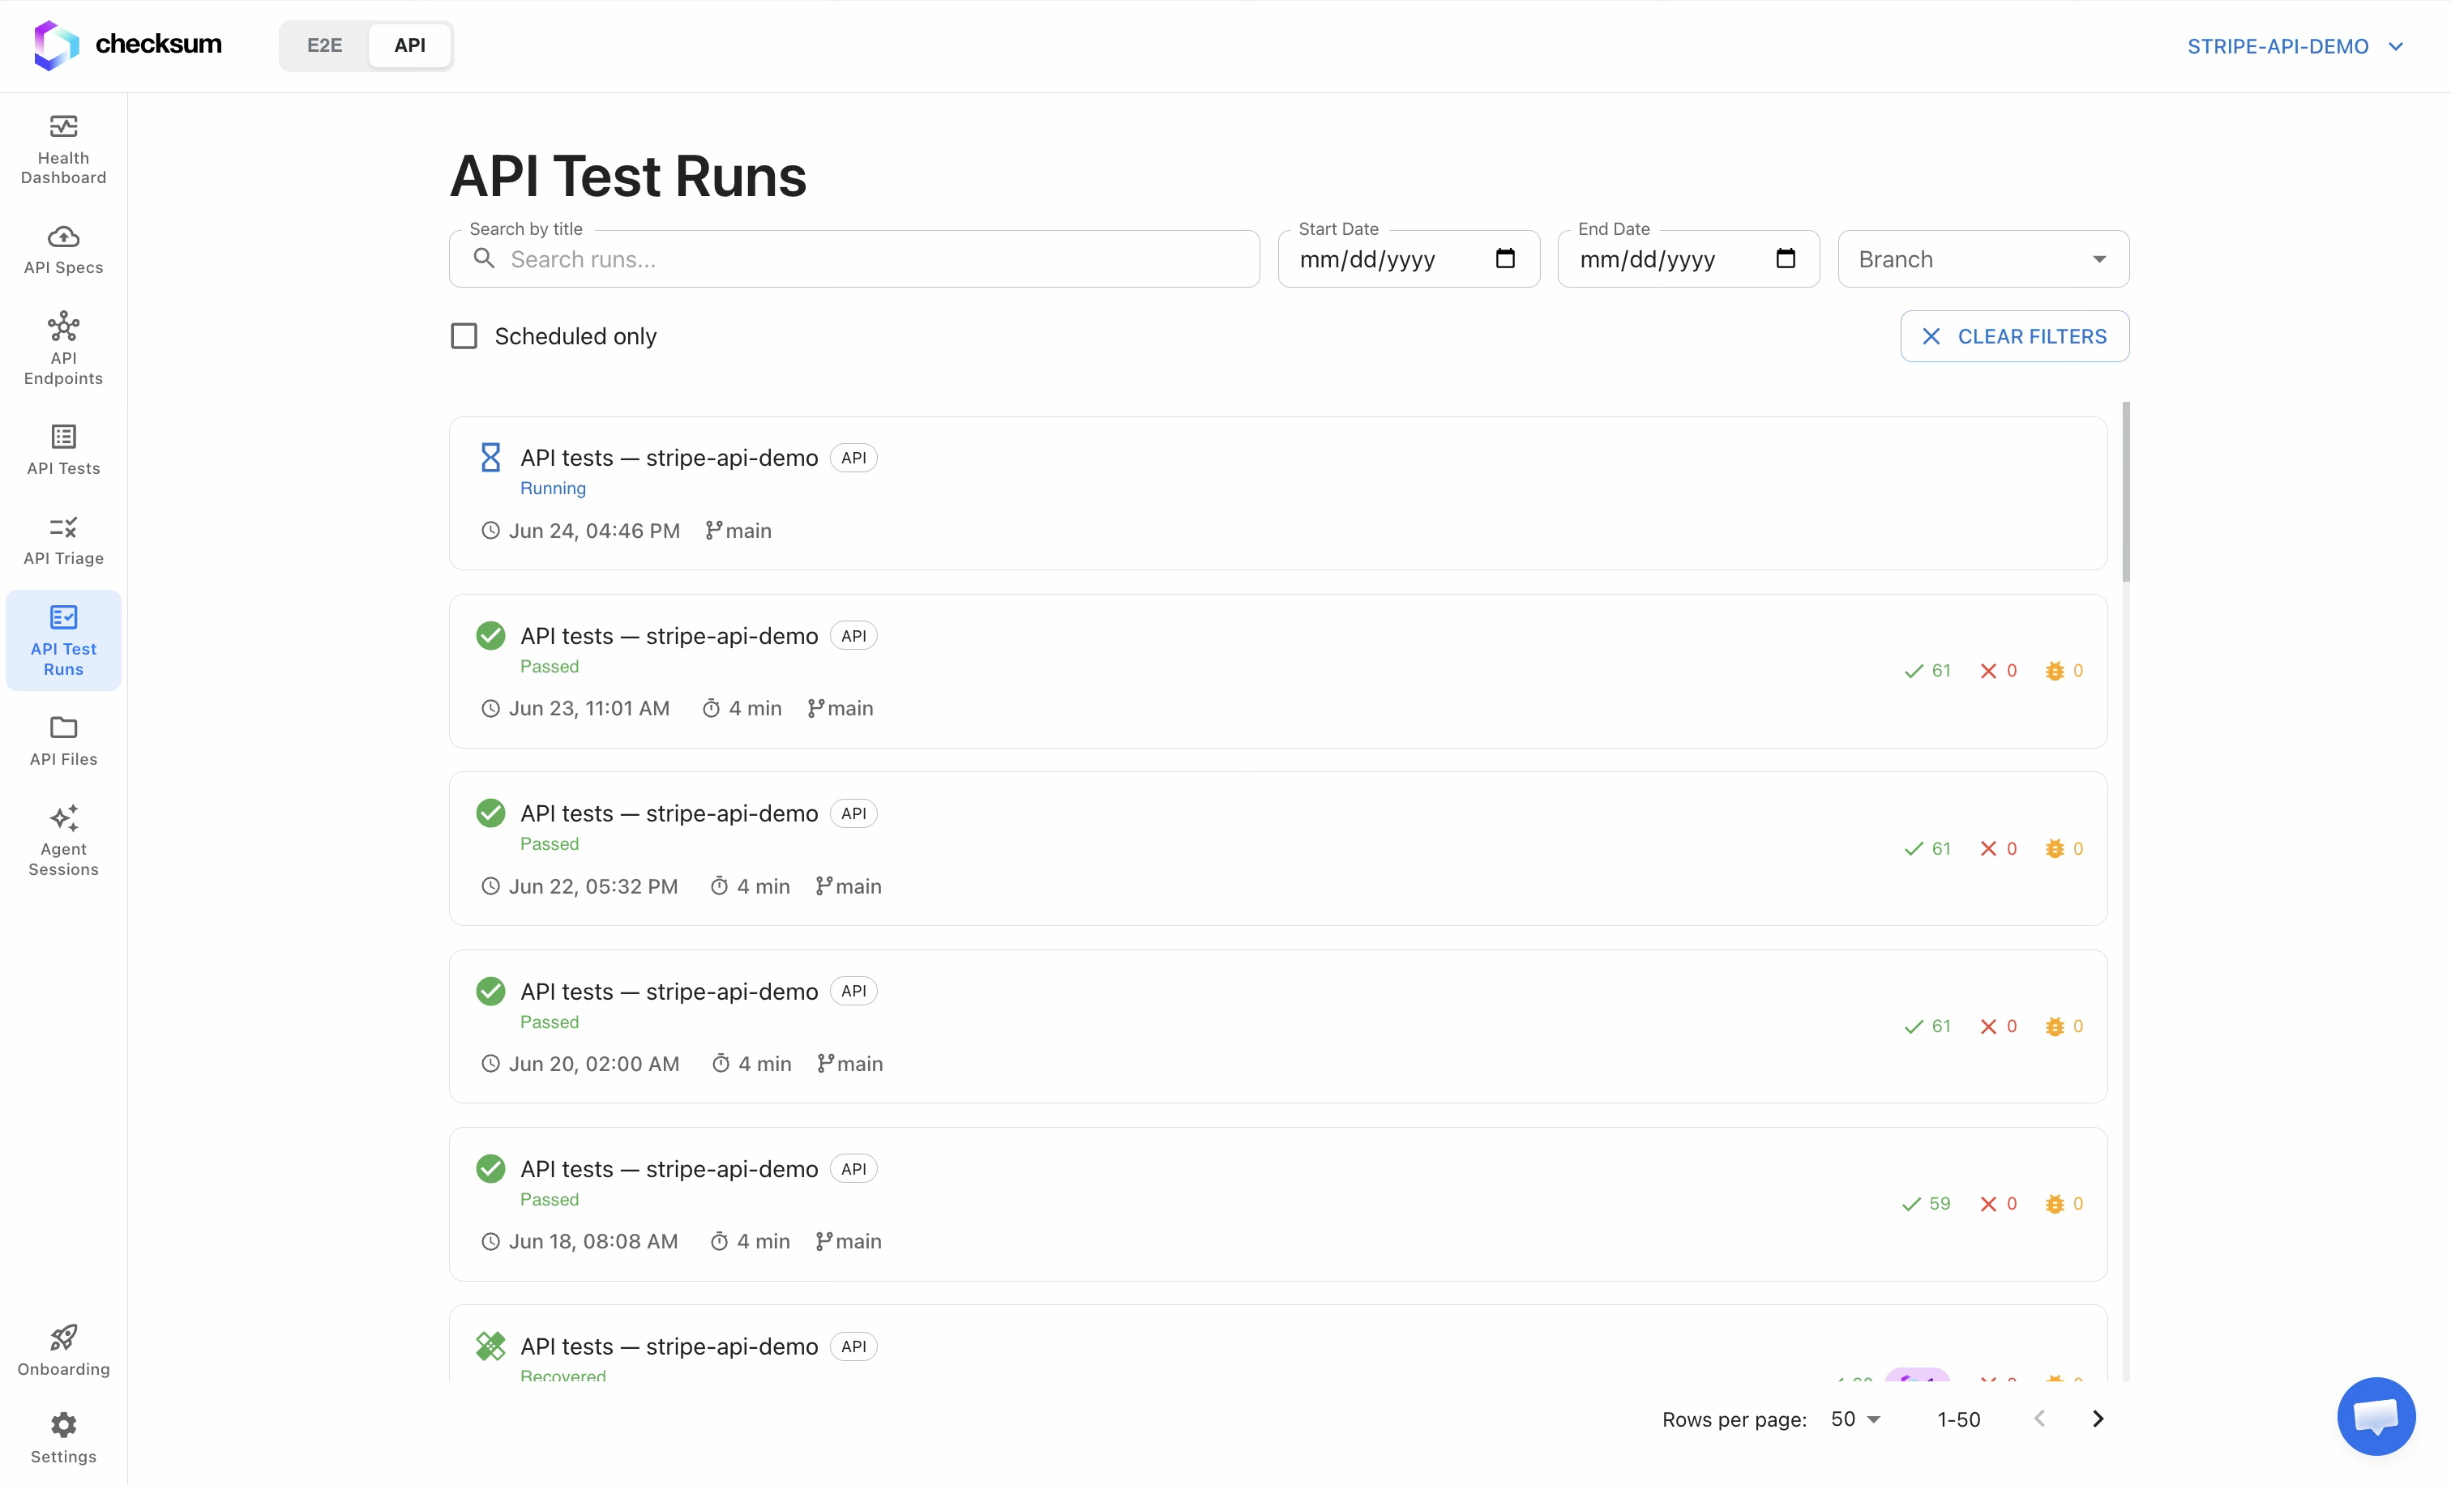
Task: Go to API Endpoints in sidebar
Action: click(x=64, y=349)
